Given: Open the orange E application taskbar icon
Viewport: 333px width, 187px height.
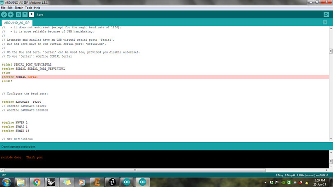Looking at the screenshot, I should pyautogui.click(x=97, y=182).
